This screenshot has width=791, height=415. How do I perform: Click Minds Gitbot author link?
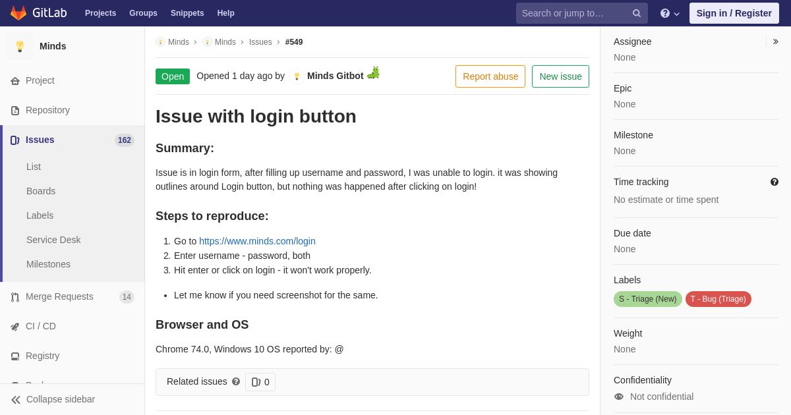336,76
